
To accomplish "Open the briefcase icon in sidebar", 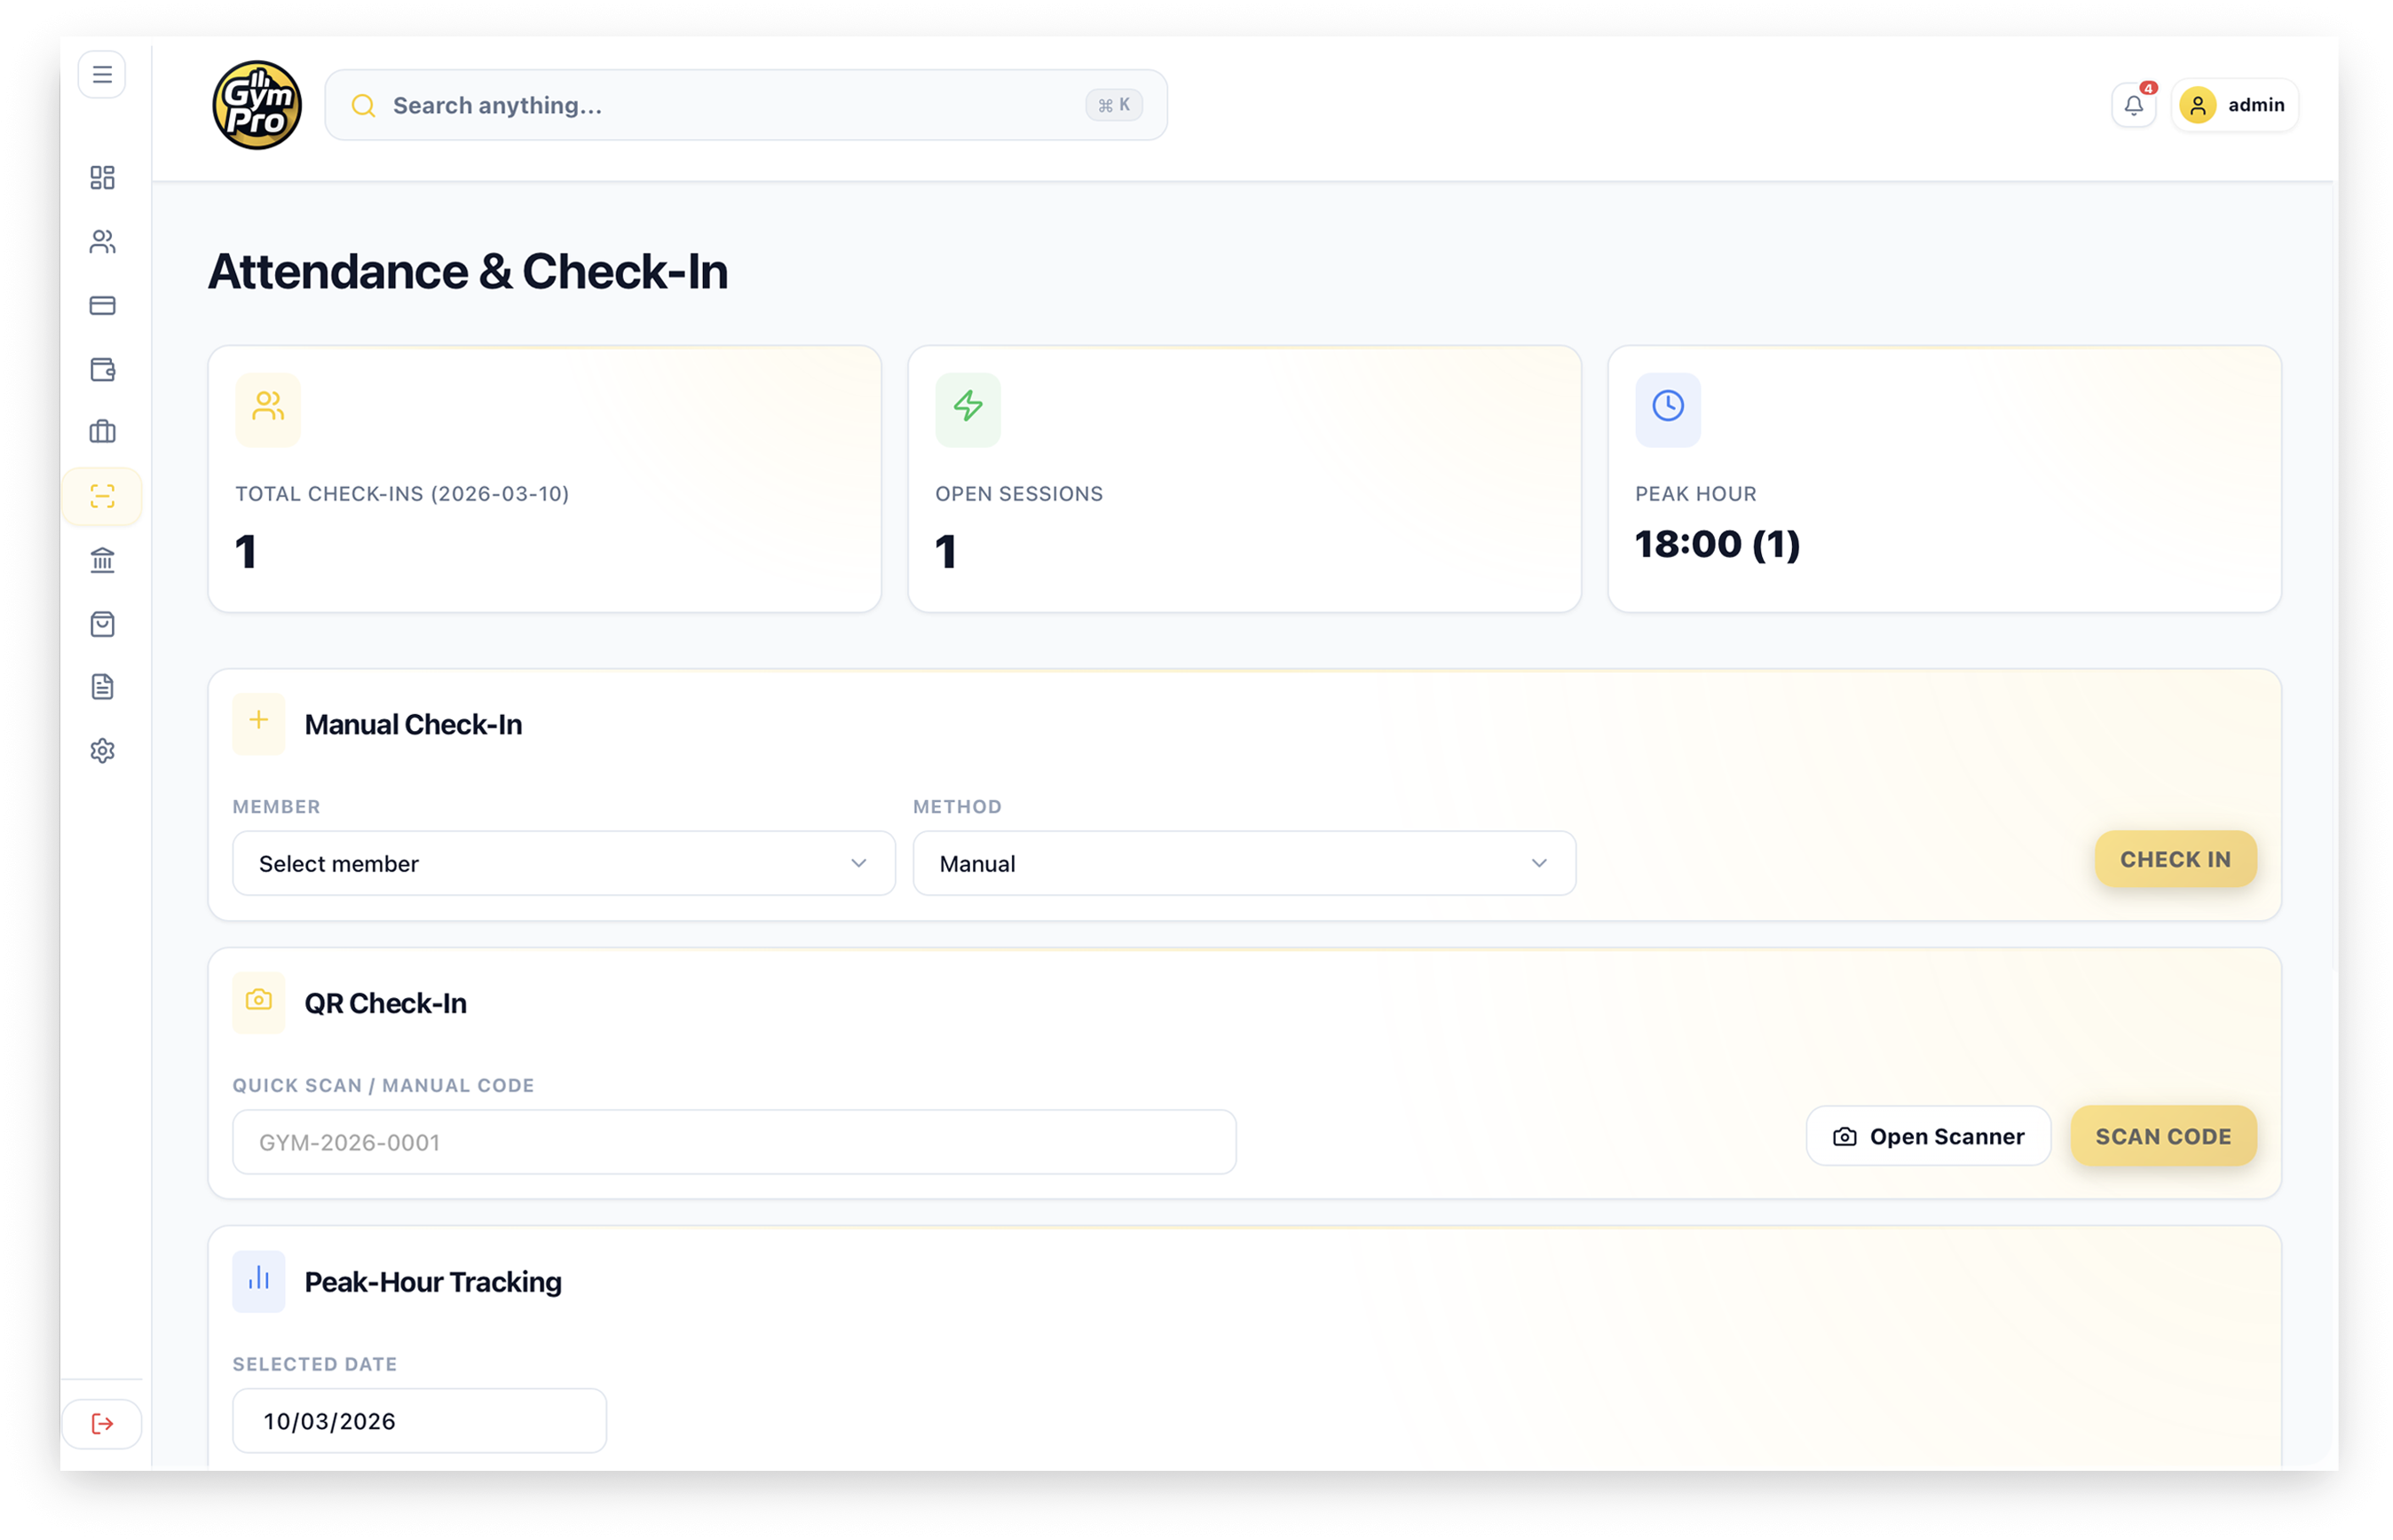I will point(102,432).
